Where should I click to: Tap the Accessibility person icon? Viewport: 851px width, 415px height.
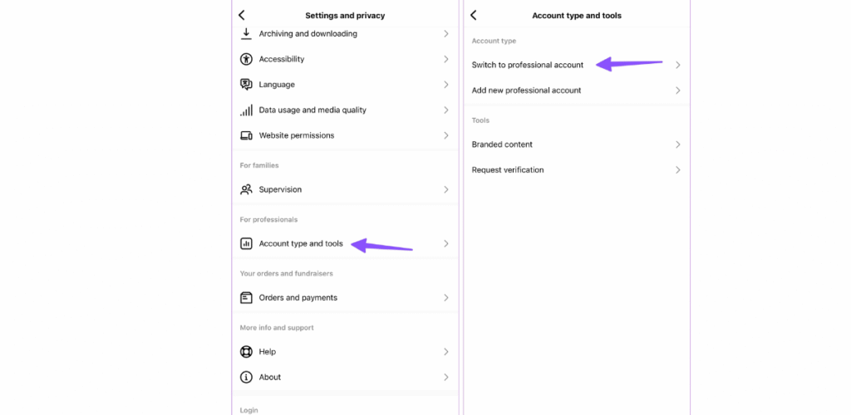246,59
